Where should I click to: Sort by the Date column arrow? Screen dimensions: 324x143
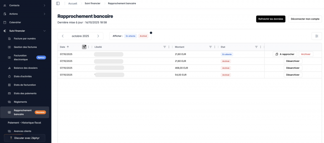[68, 47]
